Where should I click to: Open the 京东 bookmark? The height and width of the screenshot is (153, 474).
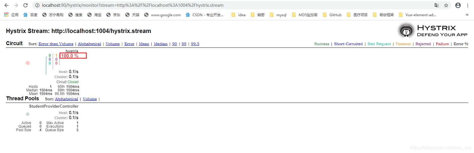pos(113,15)
